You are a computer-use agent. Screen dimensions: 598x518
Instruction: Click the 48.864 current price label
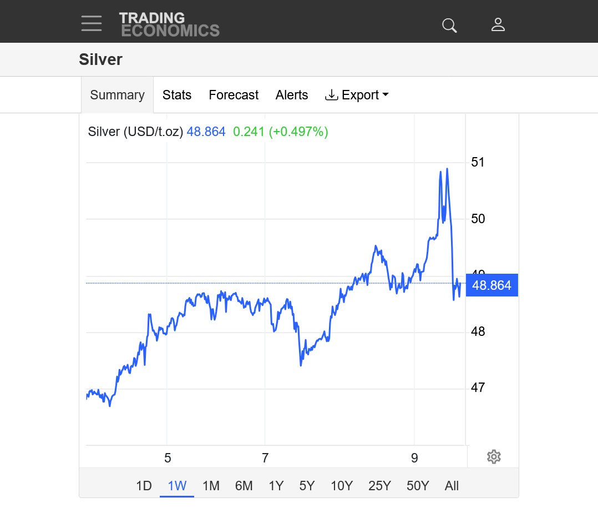(491, 285)
